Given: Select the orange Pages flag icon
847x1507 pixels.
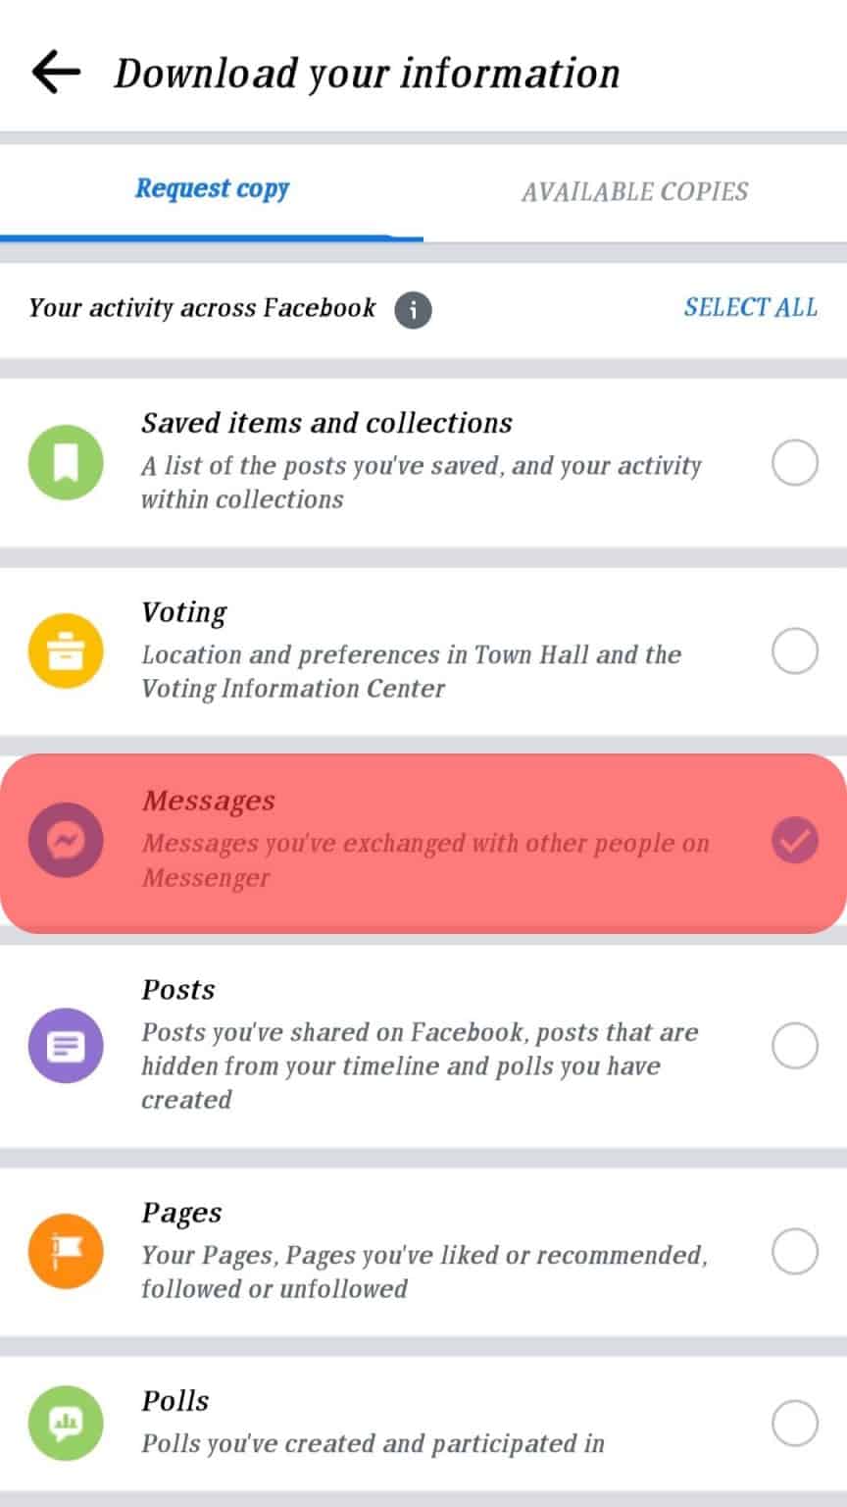Looking at the screenshot, I should 65,1251.
